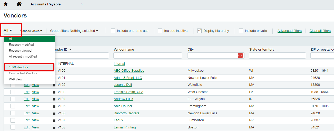Image resolution: width=334 pixels, height=131 pixels.
Task: Open FedEx vendor link
Action: pos(119,120)
